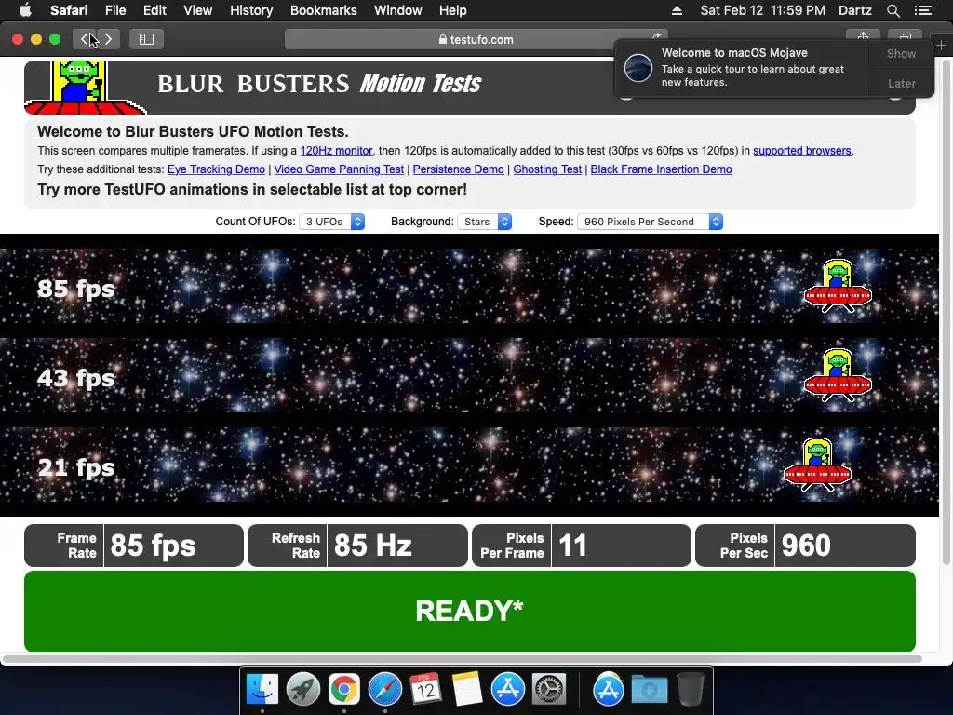Click the Safari back arrow button
Viewport: 953px width, 715px height.
85,39
